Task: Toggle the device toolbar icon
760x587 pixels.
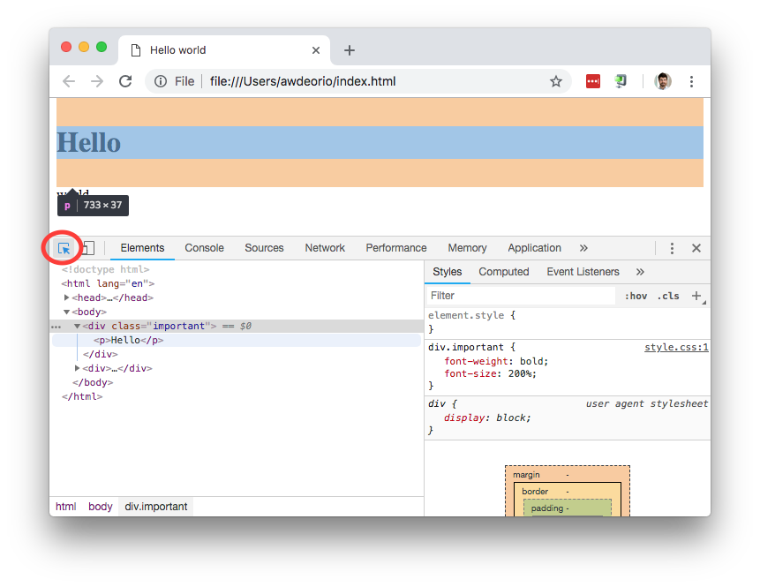Action: click(87, 248)
